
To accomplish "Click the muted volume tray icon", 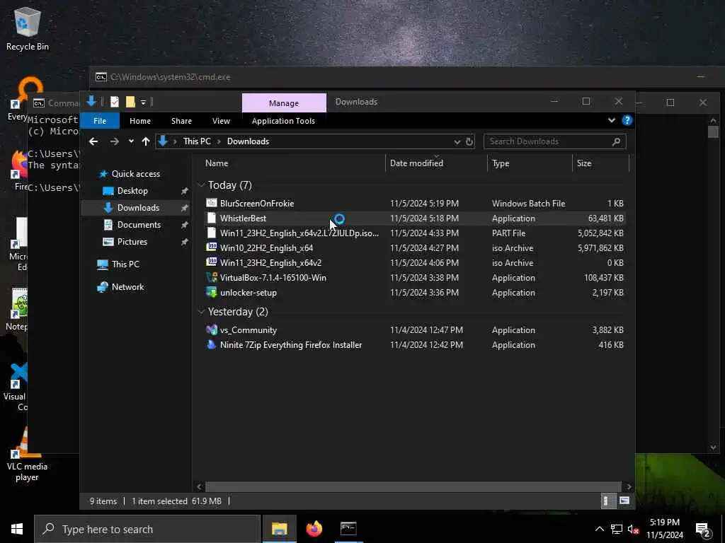I will pyautogui.click(x=634, y=529).
